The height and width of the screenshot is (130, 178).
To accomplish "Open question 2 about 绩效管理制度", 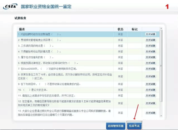I will [x=150, y=40].
